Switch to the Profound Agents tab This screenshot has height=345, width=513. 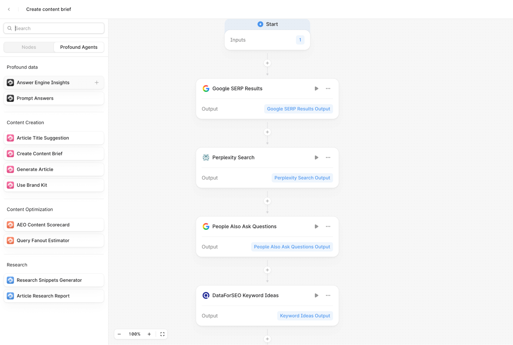(x=79, y=47)
